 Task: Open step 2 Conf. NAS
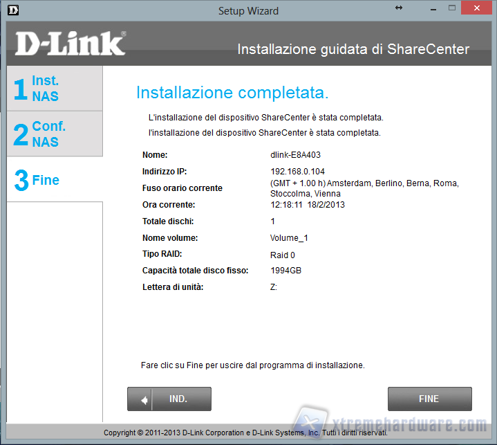[55, 134]
